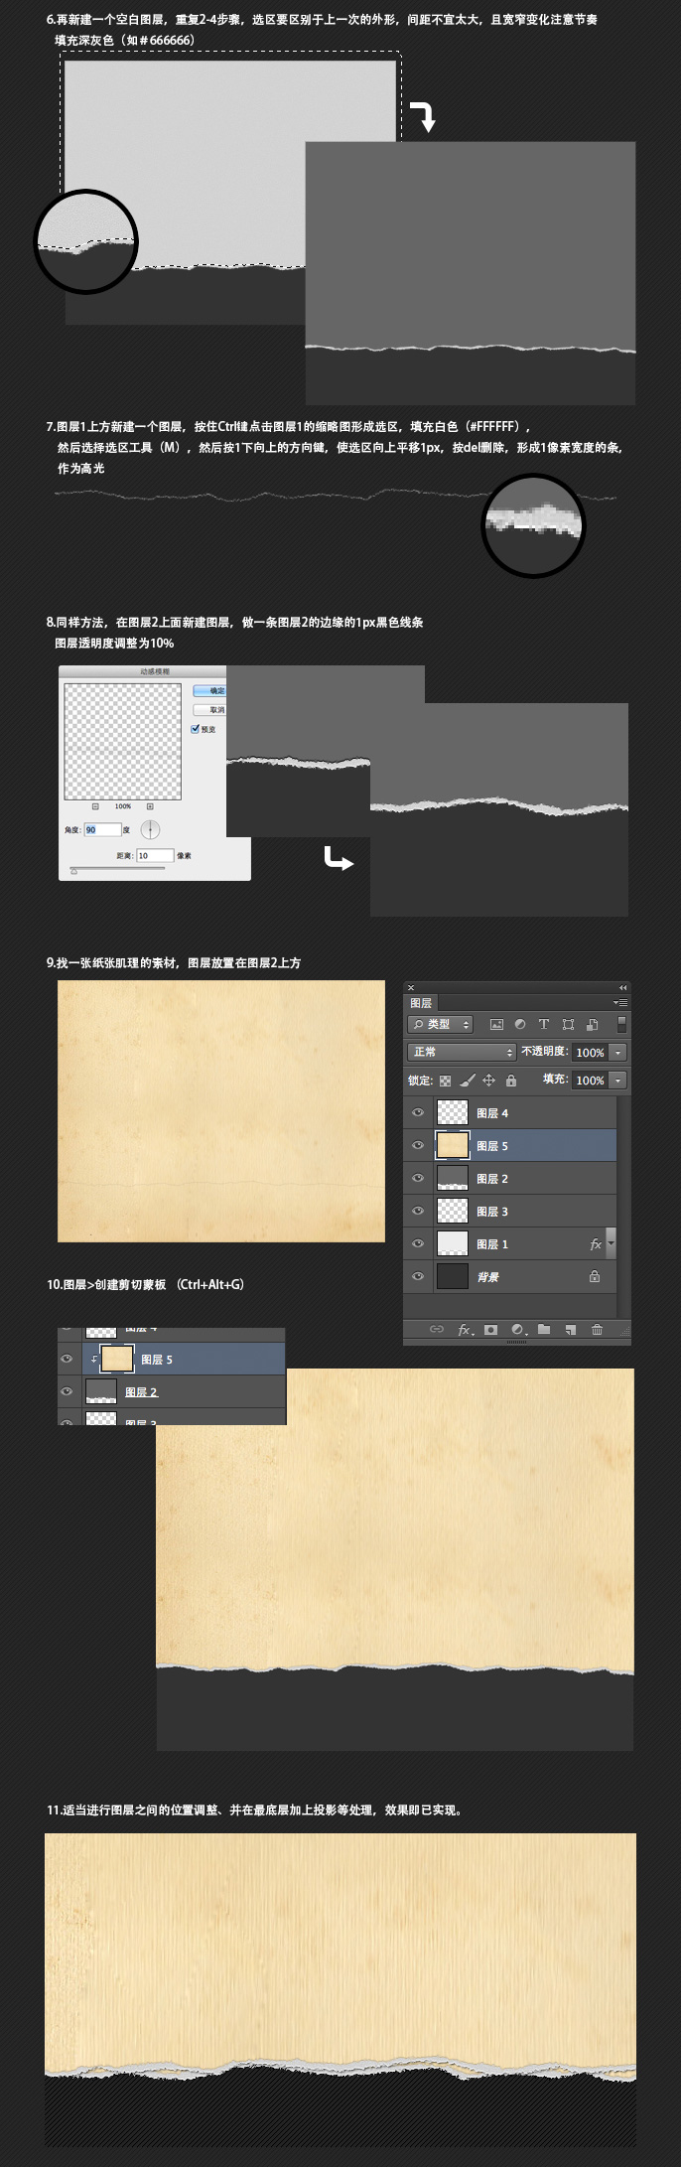Open the 类型 filter type dropdown
This screenshot has height=2167, width=681.
coord(441,1024)
